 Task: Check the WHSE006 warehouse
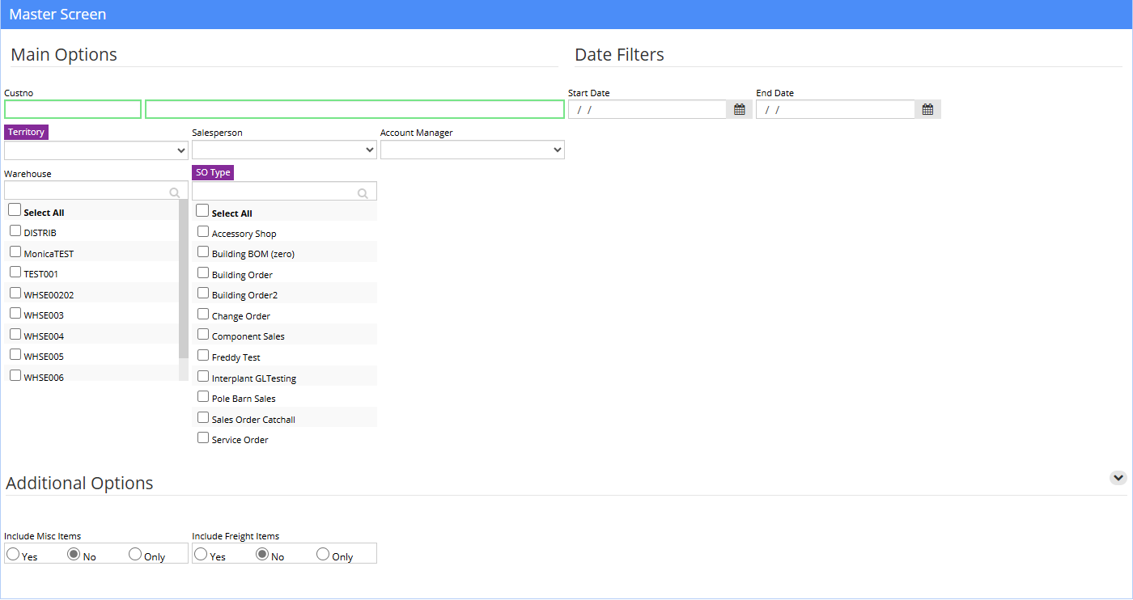pyautogui.click(x=15, y=375)
